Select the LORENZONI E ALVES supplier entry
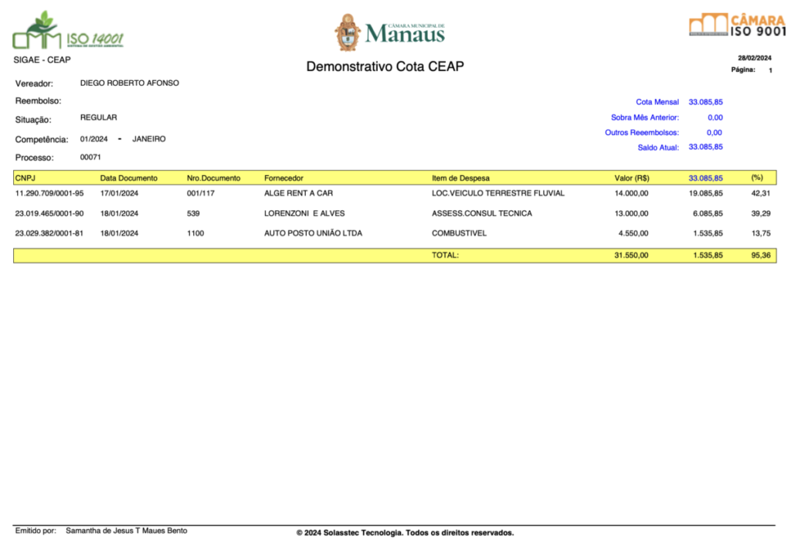This screenshot has width=791, height=556. coord(304,213)
